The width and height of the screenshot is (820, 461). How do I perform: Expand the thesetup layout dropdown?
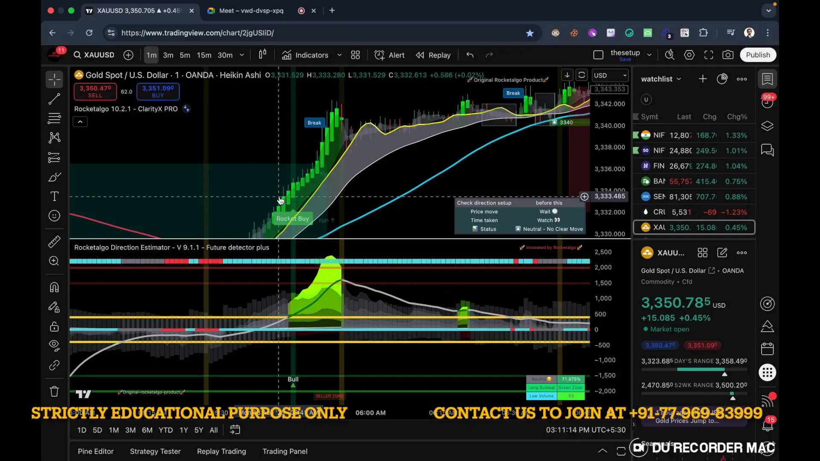tap(649, 55)
